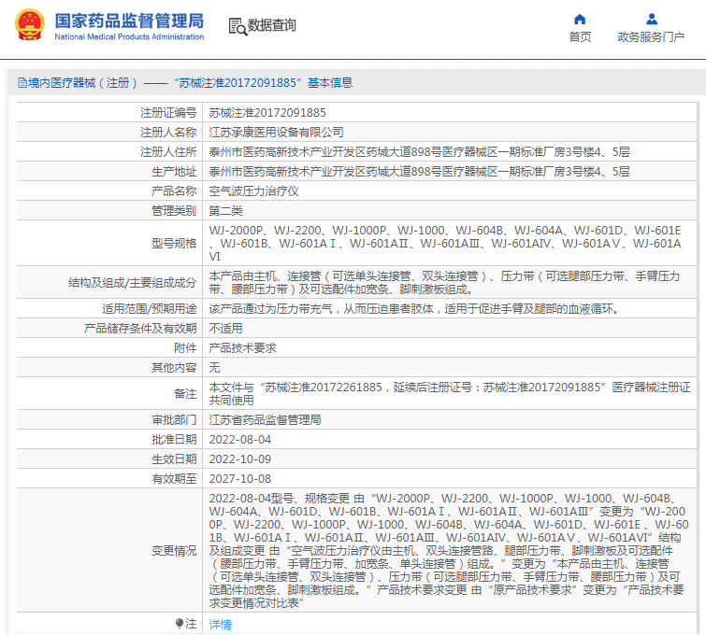Open the 数据查询 heading link

(x=272, y=25)
